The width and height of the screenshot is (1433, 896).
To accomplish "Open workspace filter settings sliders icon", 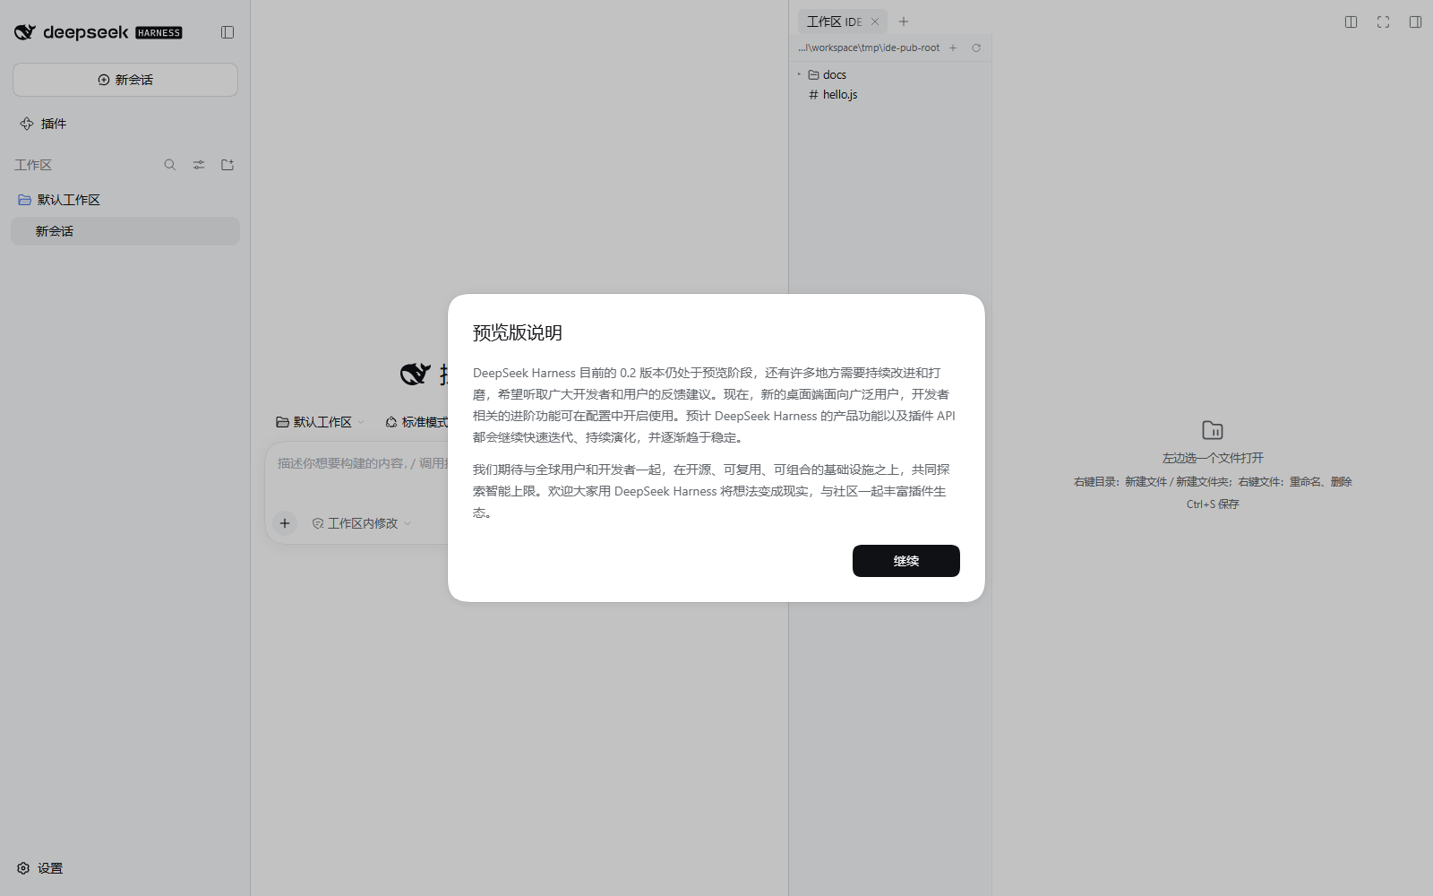I will coord(199,165).
